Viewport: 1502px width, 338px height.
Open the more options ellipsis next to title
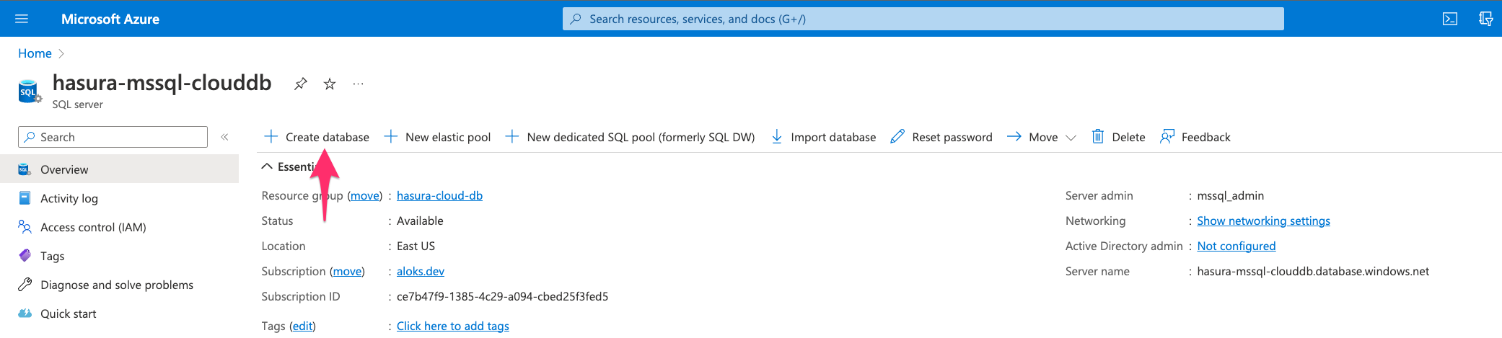(358, 84)
